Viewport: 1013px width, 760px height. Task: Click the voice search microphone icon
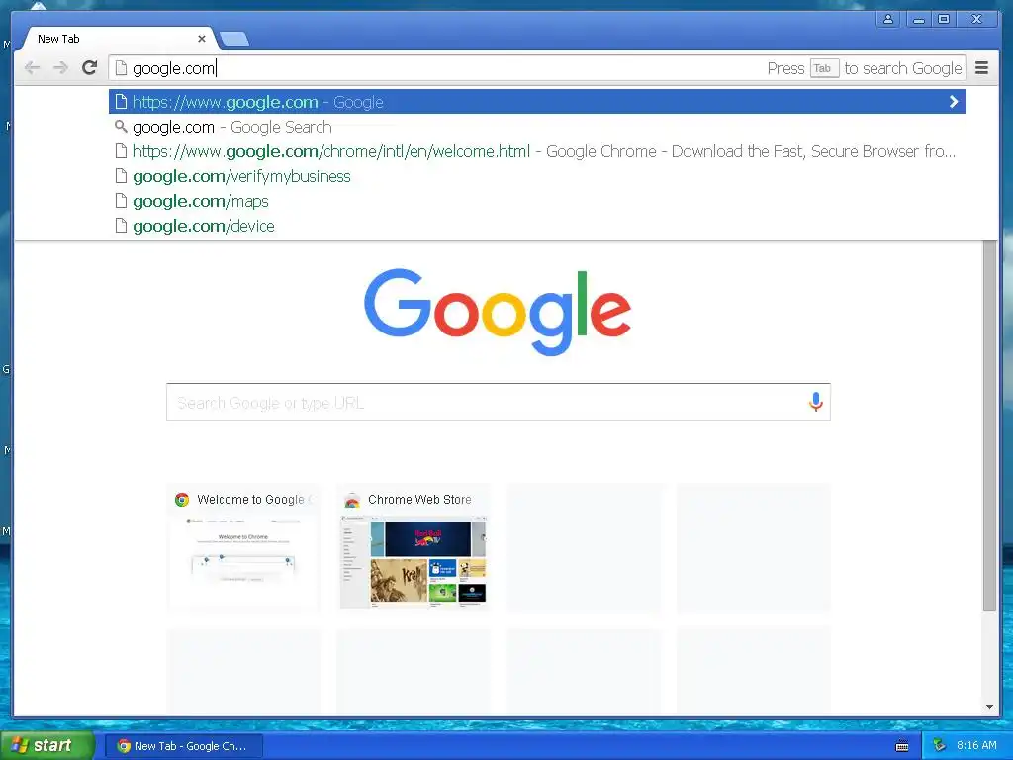pyautogui.click(x=815, y=402)
